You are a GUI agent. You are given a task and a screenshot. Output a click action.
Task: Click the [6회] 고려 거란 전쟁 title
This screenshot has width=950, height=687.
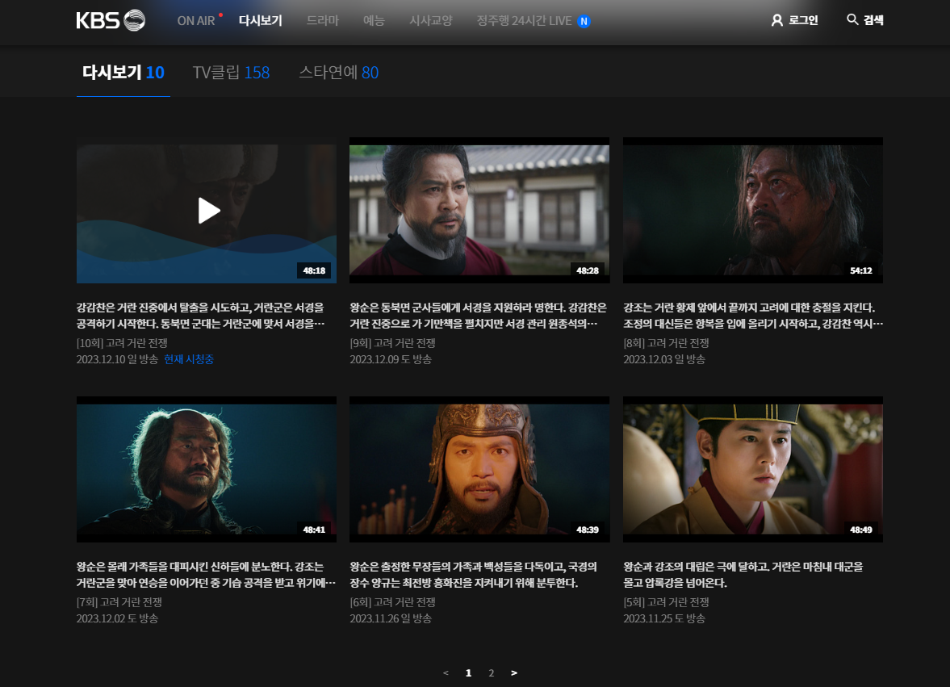[x=392, y=602]
